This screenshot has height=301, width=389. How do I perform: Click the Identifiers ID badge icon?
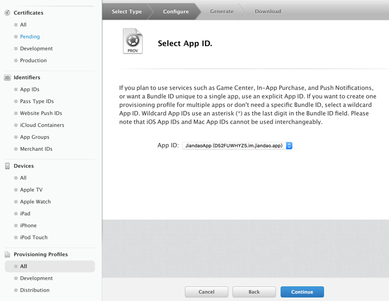(7, 77)
